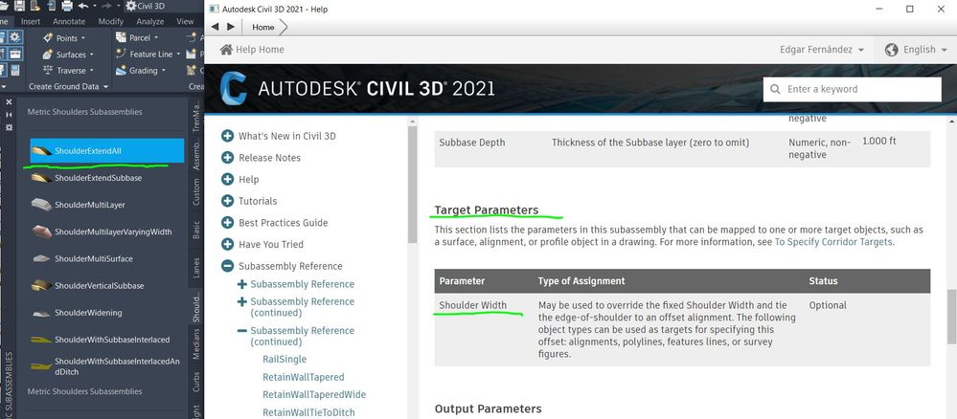Click the Feature Line icon

coord(121,55)
